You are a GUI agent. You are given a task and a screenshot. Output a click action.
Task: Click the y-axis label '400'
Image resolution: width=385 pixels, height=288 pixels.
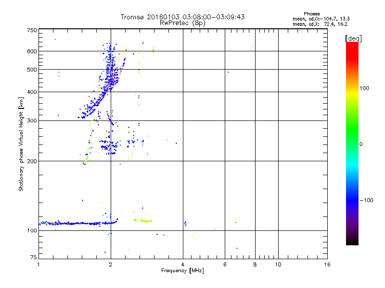(32, 92)
